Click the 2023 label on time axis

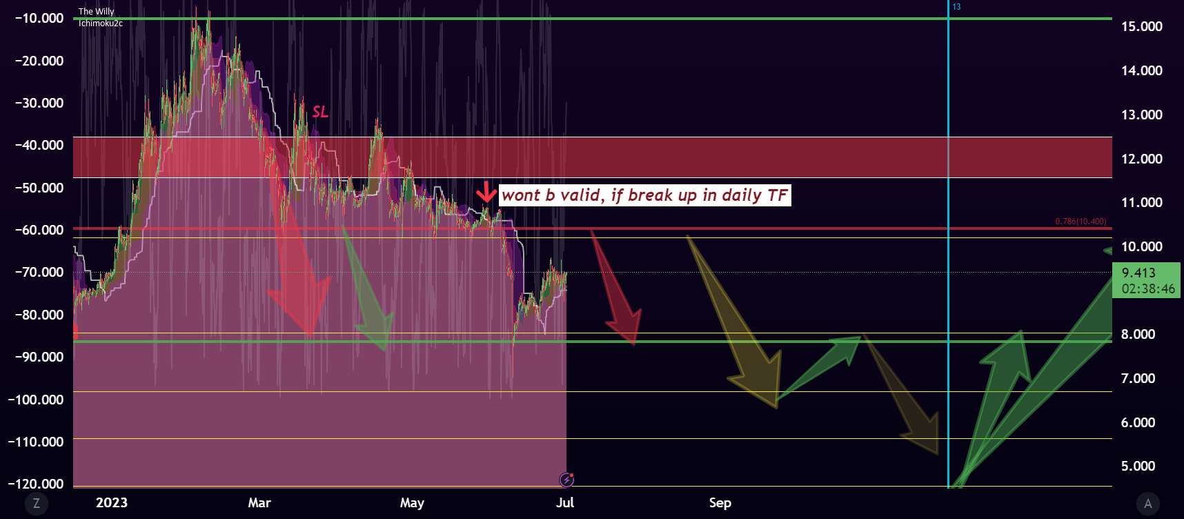[112, 502]
